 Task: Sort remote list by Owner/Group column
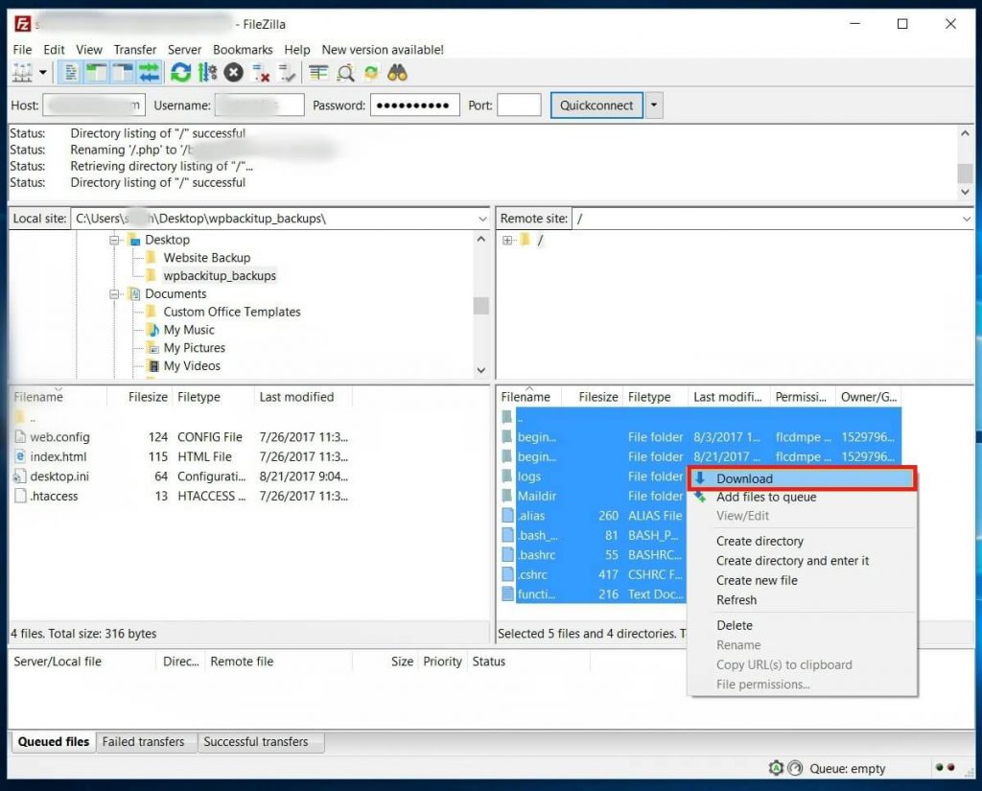(x=869, y=397)
